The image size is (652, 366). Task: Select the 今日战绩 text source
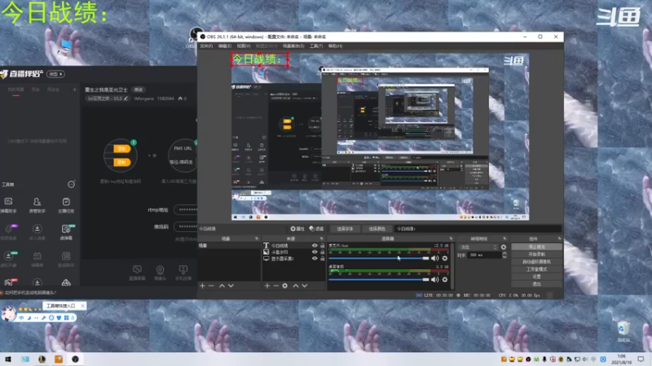279,246
